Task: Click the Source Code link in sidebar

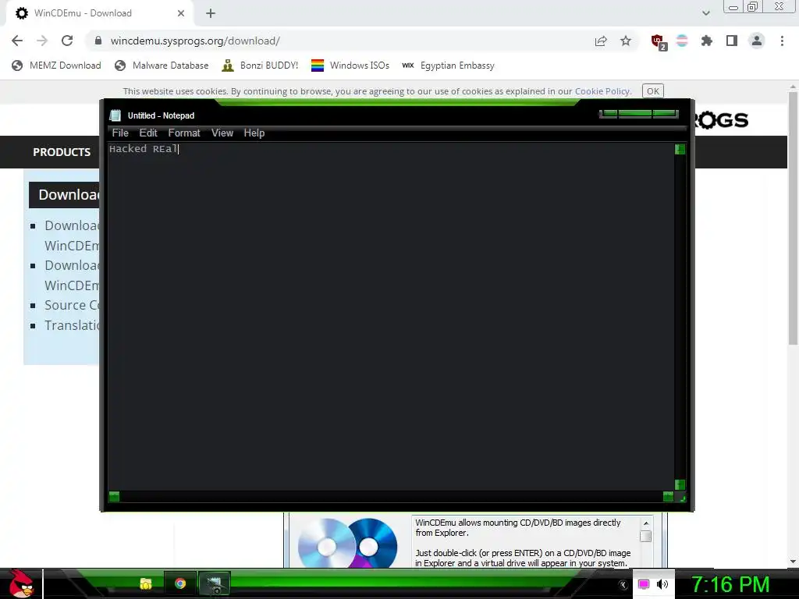Action: point(72,305)
